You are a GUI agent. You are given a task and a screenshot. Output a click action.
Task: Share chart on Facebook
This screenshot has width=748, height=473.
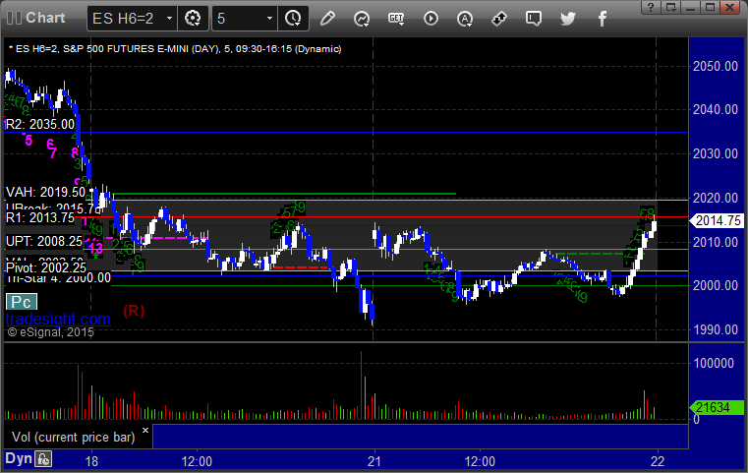coord(603,18)
